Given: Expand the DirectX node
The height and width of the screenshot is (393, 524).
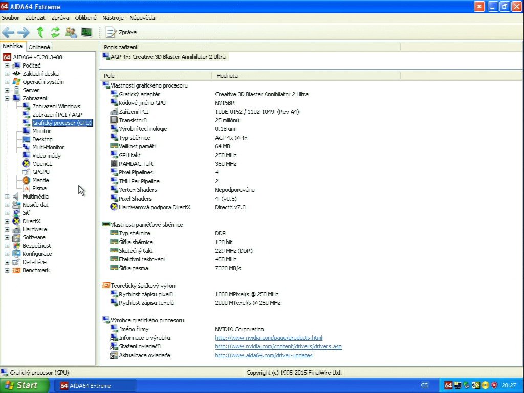Looking at the screenshot, I should [7, 221].
